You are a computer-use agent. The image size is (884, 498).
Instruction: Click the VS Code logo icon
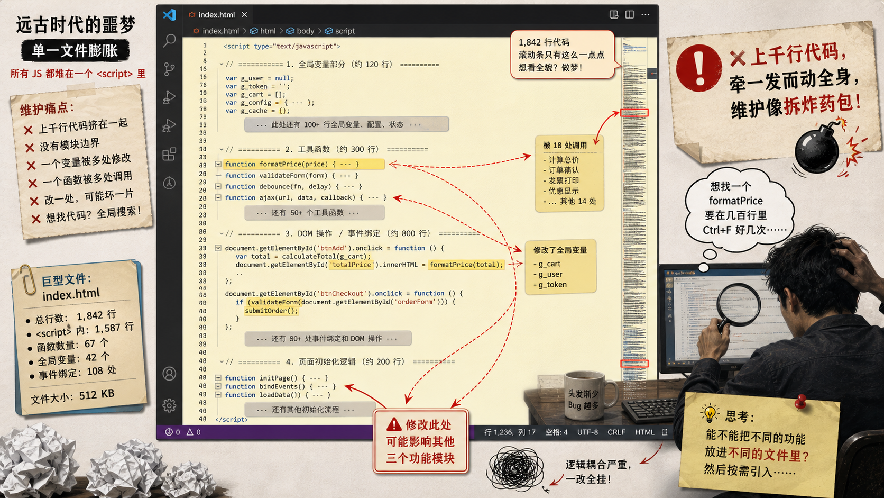[x=169, y=15]
